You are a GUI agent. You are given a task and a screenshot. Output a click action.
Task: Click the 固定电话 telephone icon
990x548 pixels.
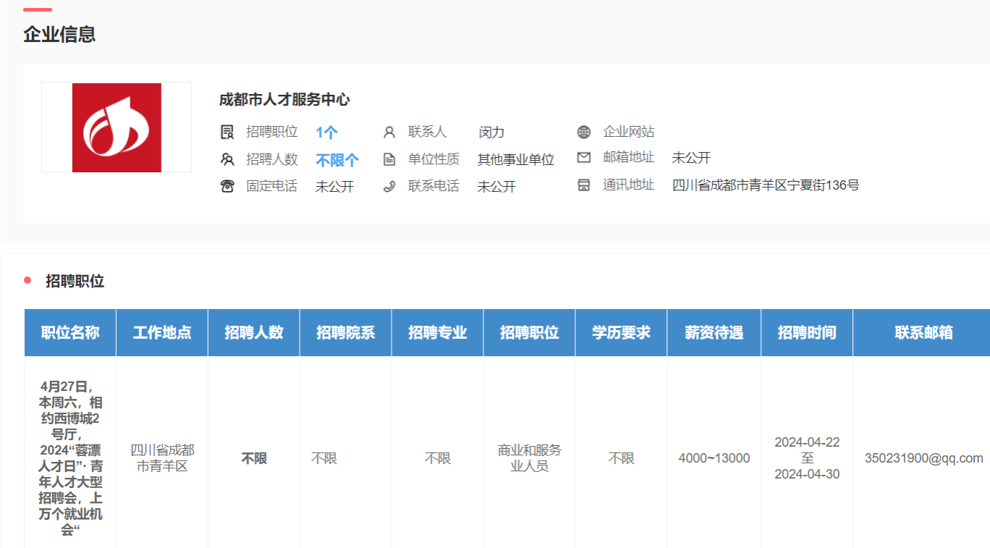point(227,186)
